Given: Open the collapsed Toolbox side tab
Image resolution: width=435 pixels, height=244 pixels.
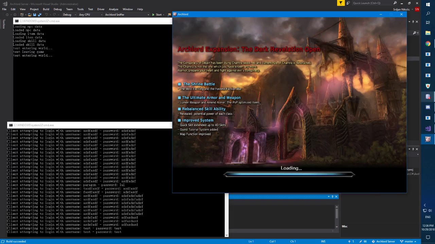Looking at the screenshot, I should (4, 24).
